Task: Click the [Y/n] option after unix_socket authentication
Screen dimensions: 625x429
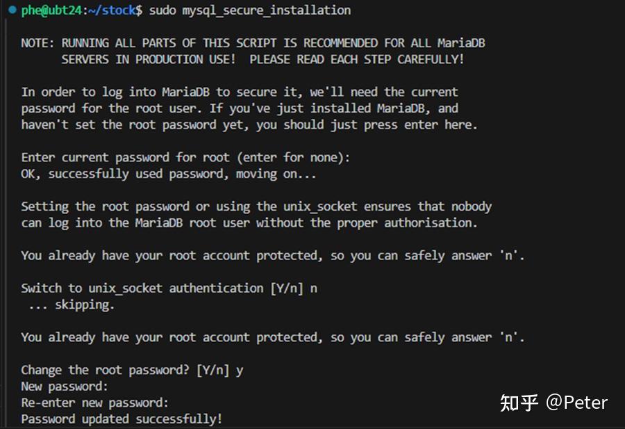Action: click(287, 289)
